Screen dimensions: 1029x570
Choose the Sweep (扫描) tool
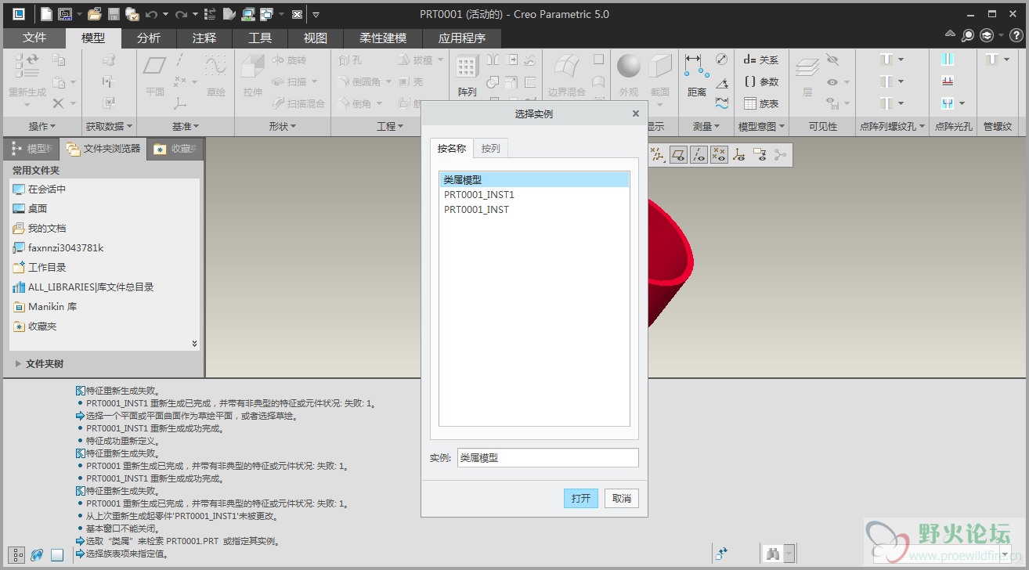point(289,81)
